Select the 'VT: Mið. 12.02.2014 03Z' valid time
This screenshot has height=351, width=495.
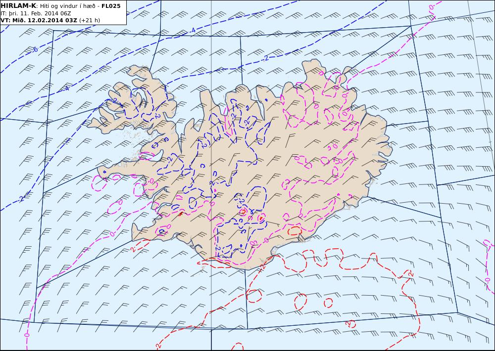pyautogui.click(x=39, y=20)
